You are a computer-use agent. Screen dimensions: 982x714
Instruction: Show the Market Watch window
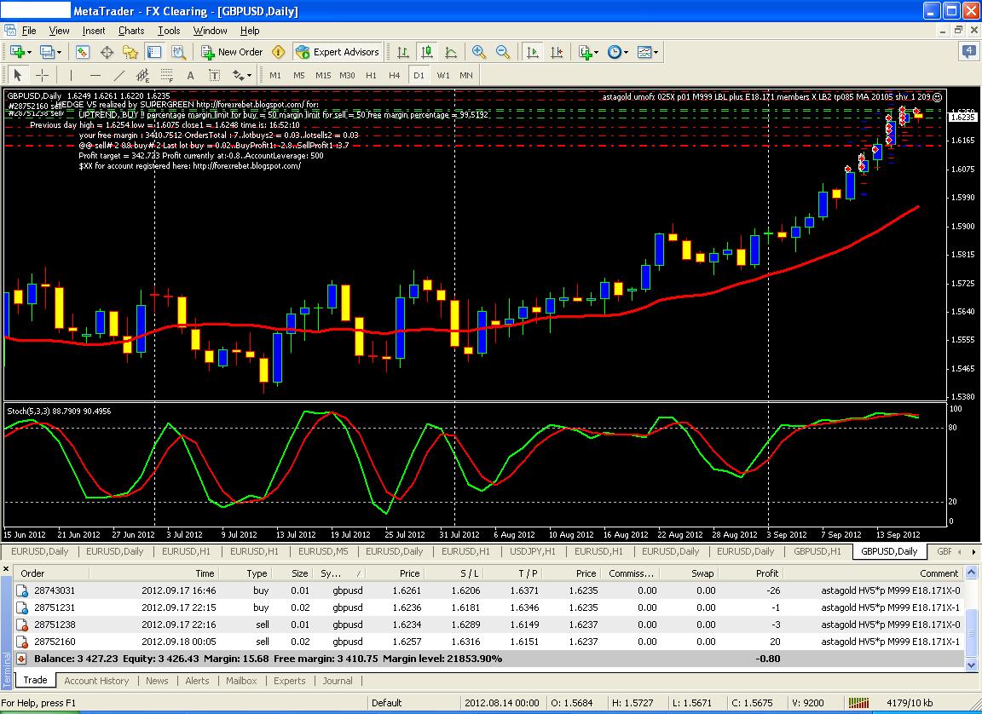pos(83,52)
